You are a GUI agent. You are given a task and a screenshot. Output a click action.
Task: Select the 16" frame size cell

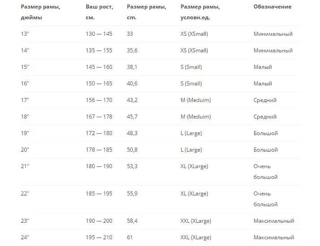coord(25,84)
